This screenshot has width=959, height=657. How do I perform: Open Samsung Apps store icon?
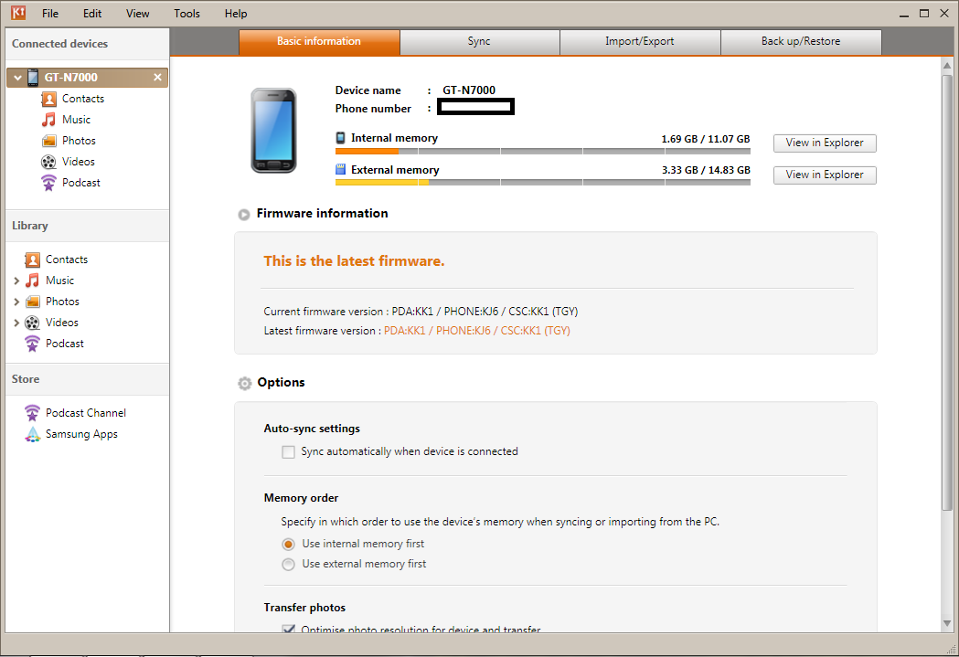tap(32, 434)
